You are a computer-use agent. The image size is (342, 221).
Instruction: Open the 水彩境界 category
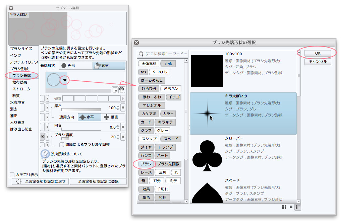[17, 102]
